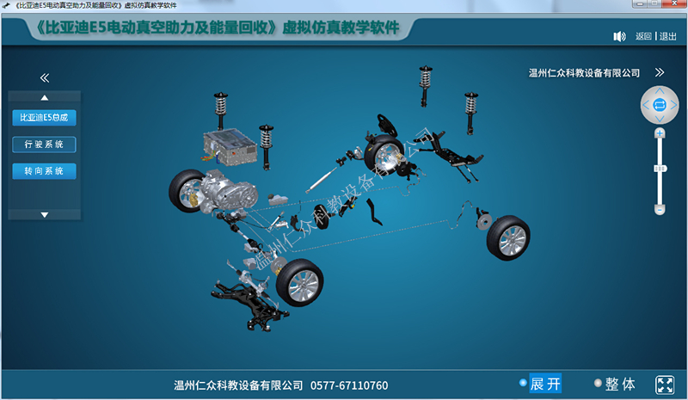Click the rear right wheel model
Screen dimensions: 688x400
508,237
